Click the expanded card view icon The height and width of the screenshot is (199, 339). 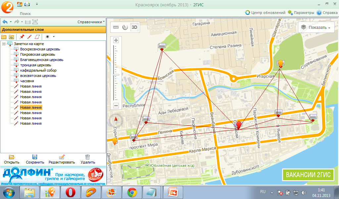point(35,22)
